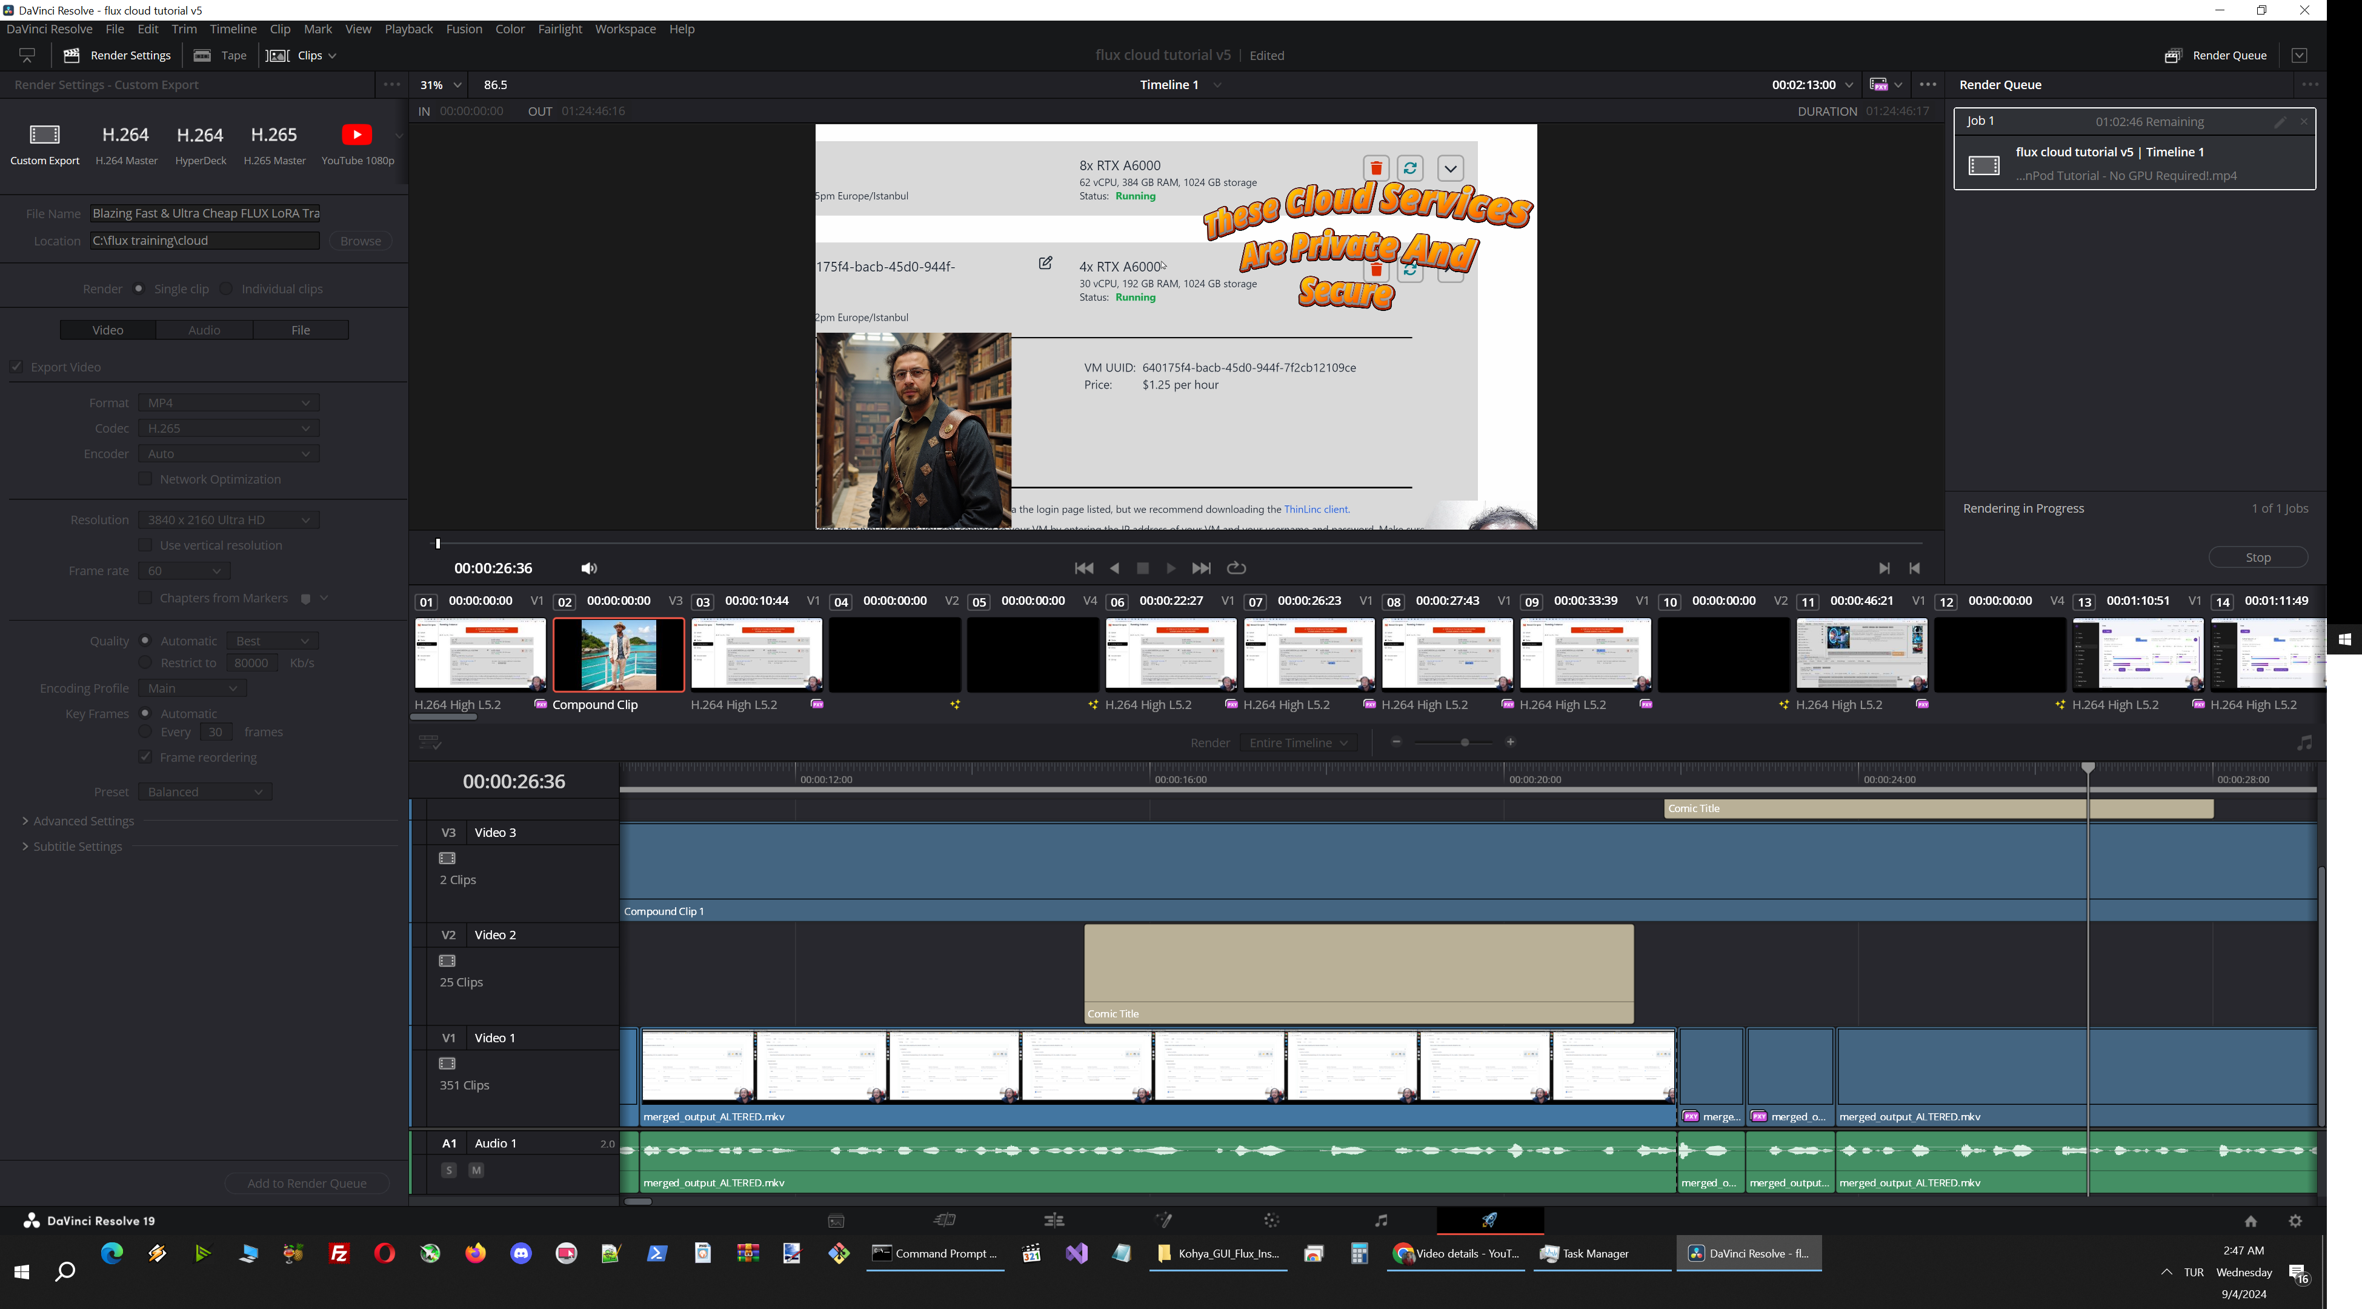This screenshot has width=2362, height=1309.
Task: Select Individual clips render option
Action: pos(227,289)
